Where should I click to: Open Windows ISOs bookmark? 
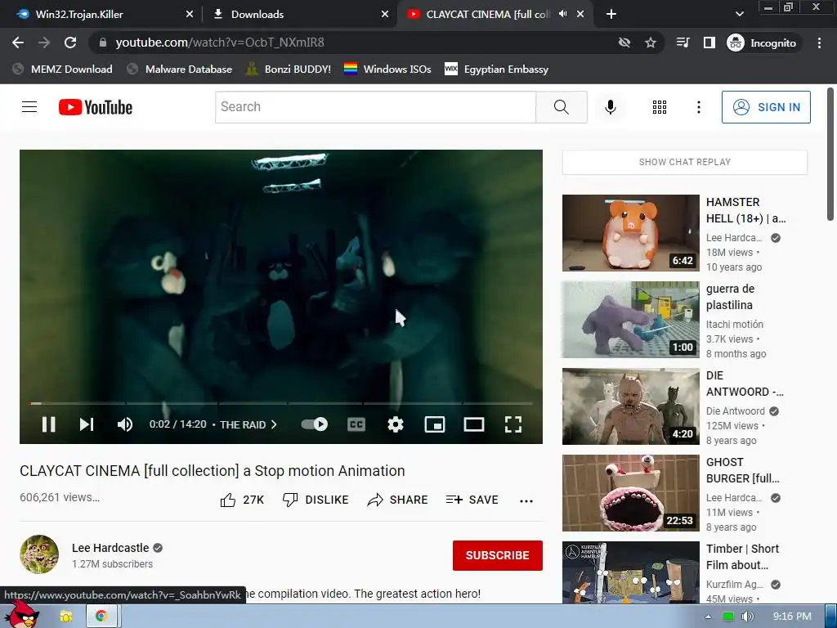(x=387, y=69)
